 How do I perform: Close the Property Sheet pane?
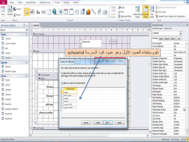tap(187, 25)
